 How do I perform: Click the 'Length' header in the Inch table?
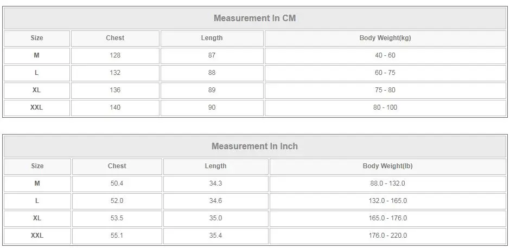[215, 166]
